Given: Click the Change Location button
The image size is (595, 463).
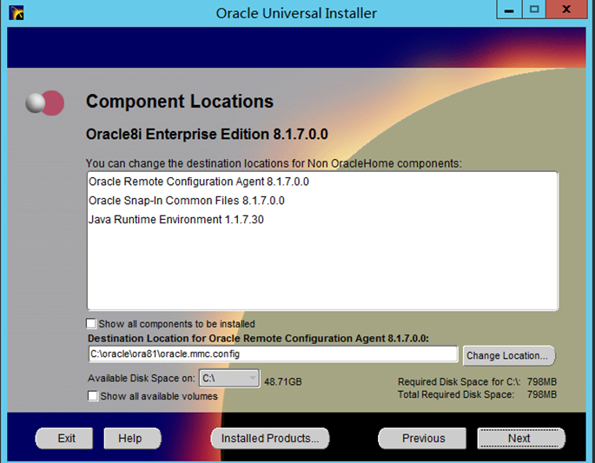Looking at the screenshot, I should click(508, 355).
